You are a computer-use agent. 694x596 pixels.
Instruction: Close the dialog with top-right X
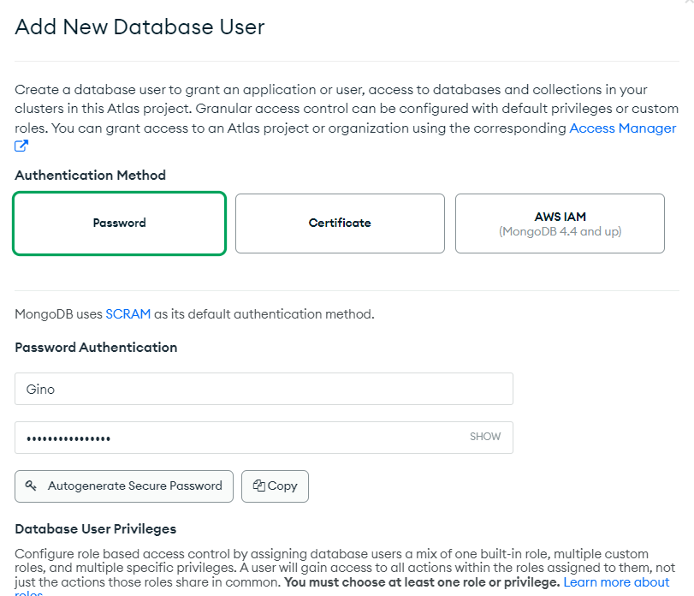688,3
